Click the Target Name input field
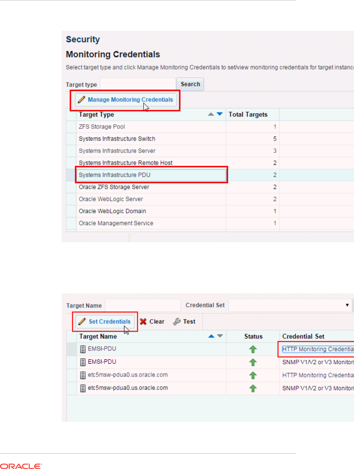 pos(143,305)
